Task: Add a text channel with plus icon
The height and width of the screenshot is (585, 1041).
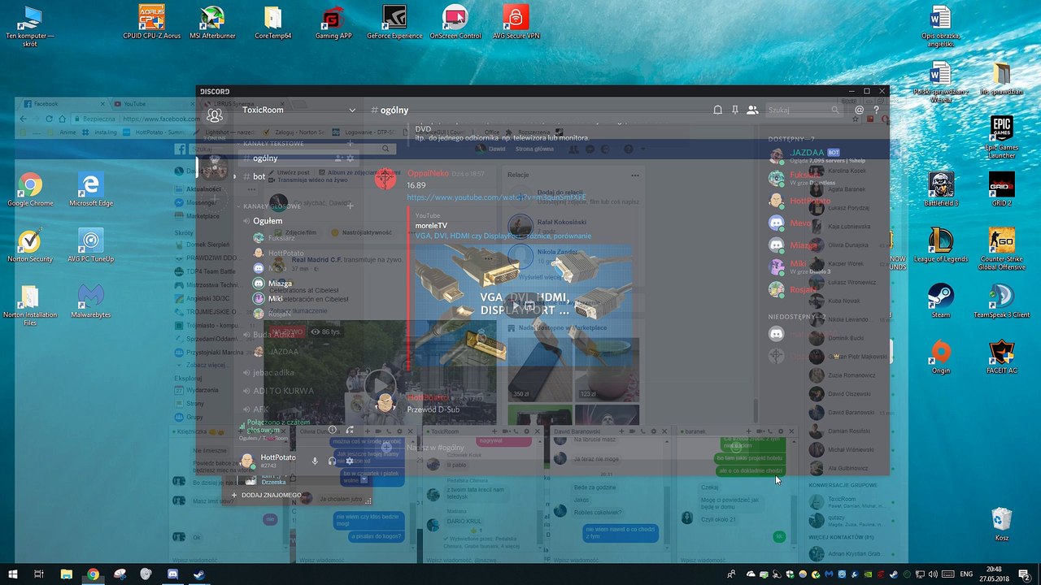Action: [x=351, y=144]
